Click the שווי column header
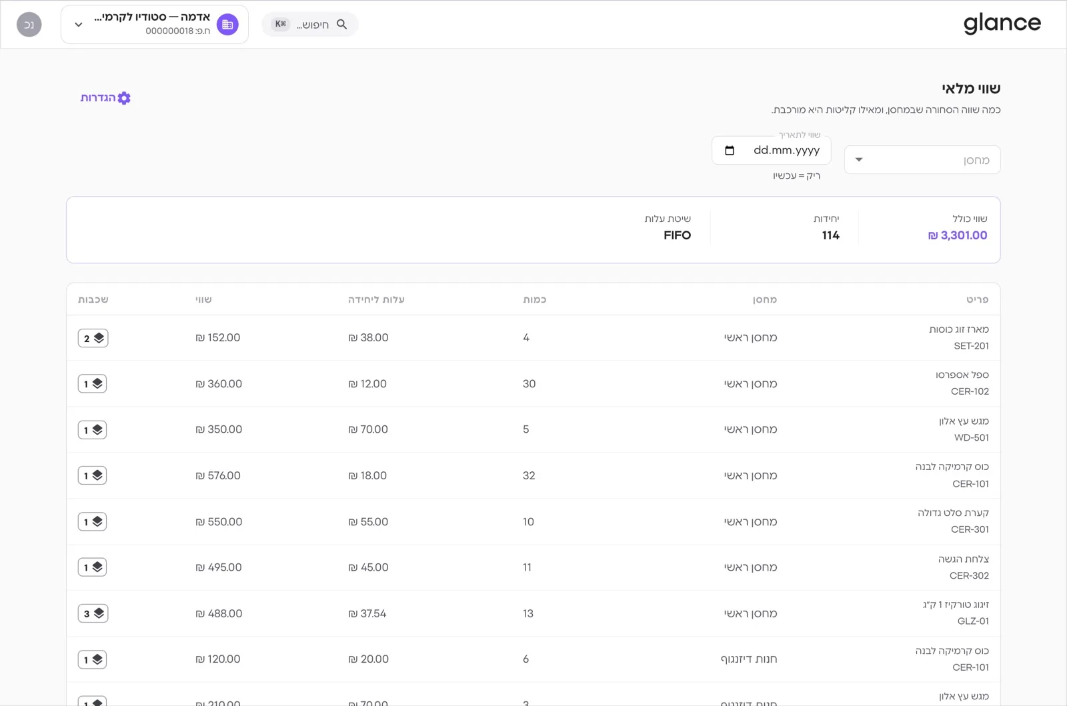 (203, 299)
